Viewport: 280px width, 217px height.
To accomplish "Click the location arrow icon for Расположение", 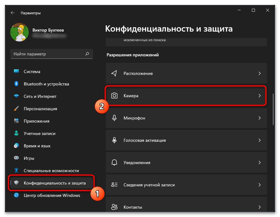I will point(114,74).
